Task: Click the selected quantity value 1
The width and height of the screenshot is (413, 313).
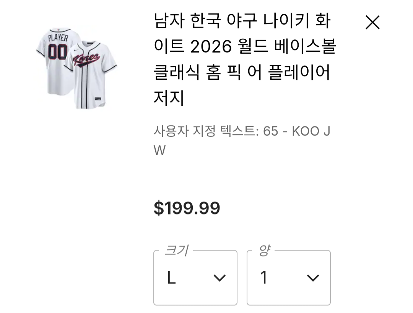Action: 263,278
